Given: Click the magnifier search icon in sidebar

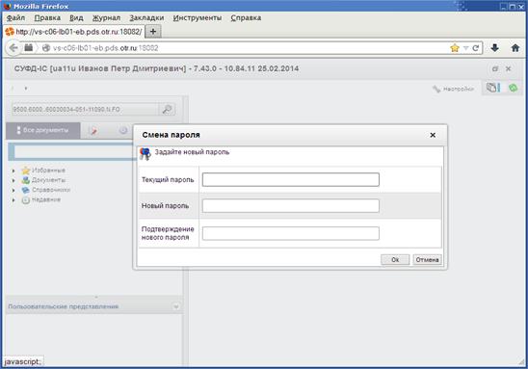Looking at the screenshot, I should pyautogui.click(x=167, y=109).
